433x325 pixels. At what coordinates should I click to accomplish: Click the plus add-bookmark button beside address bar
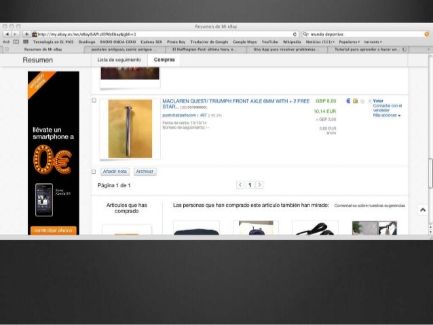[26, 34]
